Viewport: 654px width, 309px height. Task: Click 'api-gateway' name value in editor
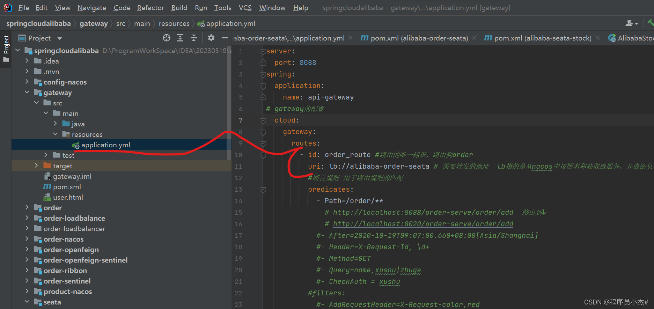click(331, 97)
